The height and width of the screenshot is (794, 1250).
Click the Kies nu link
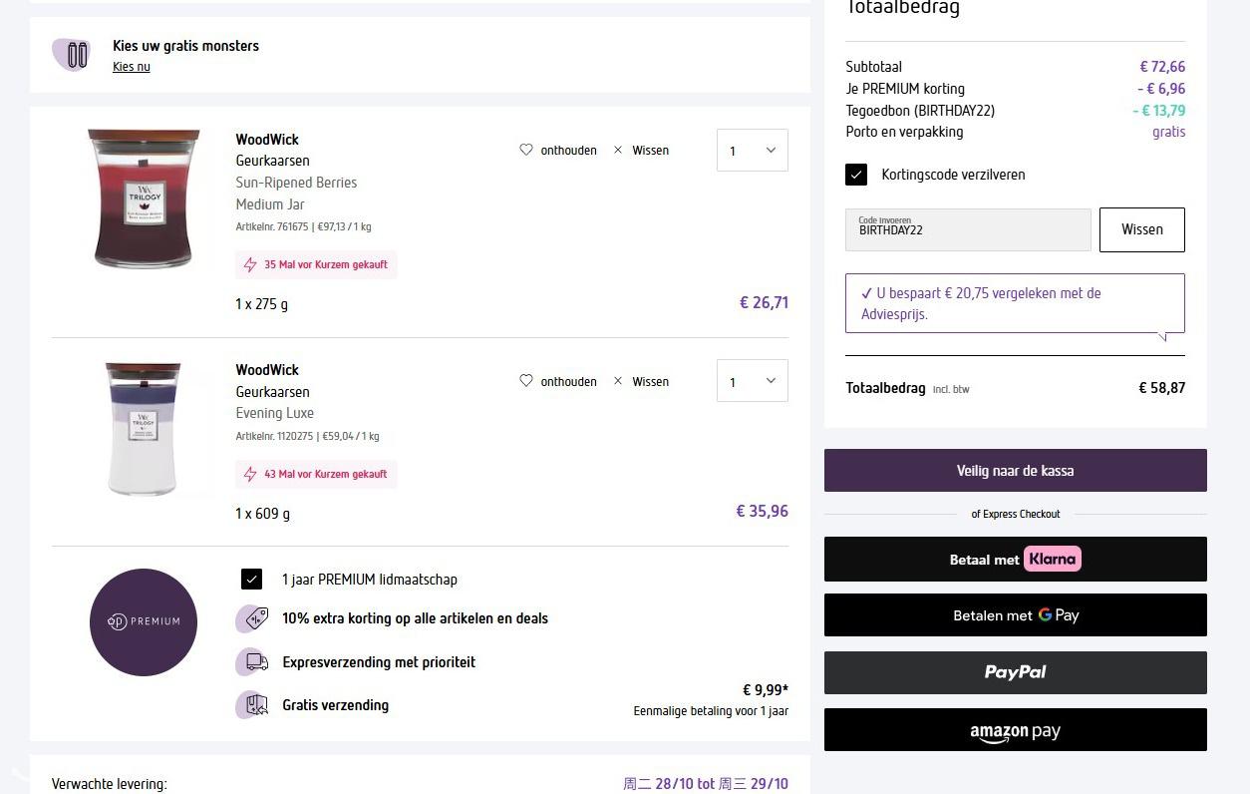pos(132,67)
